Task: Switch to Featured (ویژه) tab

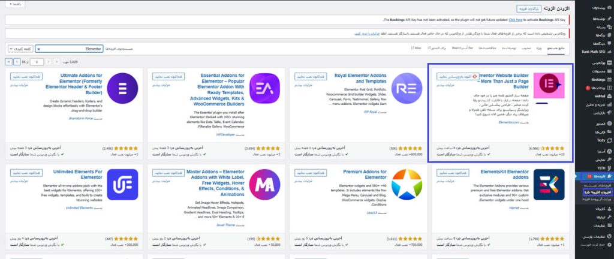Action: [539, 48]
